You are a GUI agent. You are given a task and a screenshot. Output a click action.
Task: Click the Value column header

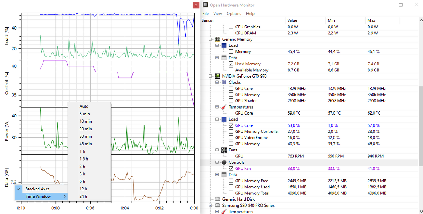pos(306,20)
